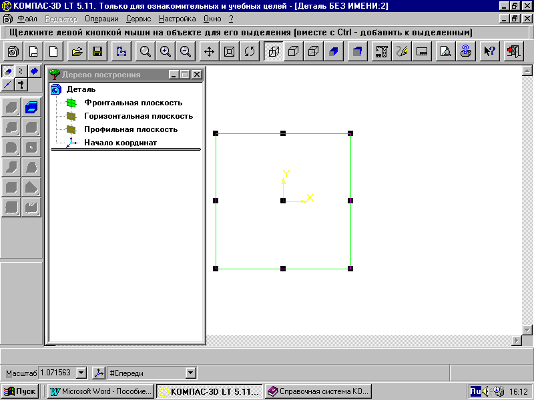Expand the #Спереди orientation dropdown
Screen dimensions: 534x400
click(x=191, y=373)
